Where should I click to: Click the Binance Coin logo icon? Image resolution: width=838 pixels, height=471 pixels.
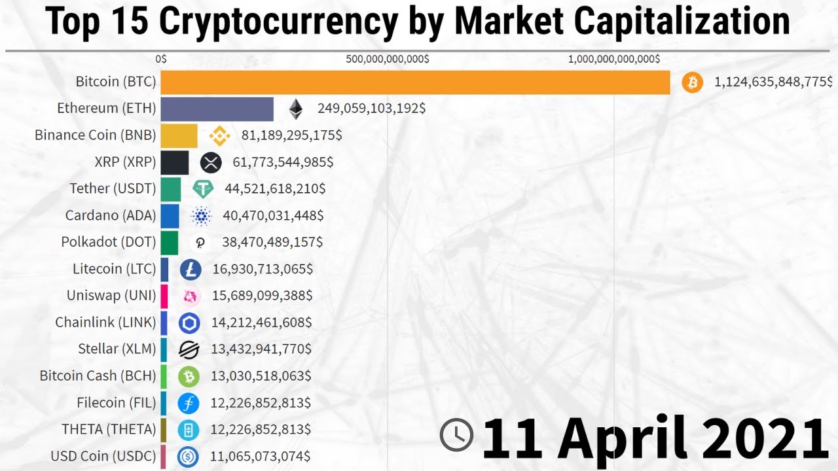(219, 135)
